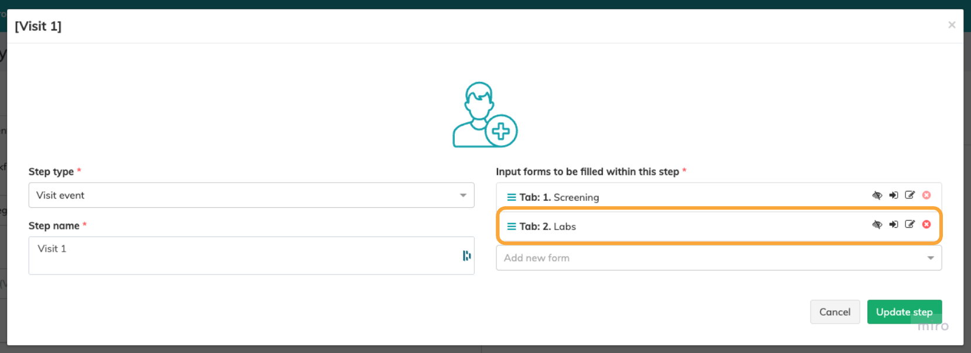Grab the Labs tab drag handle
Viewport: 971px width, 353px height.
pos(512,227)
